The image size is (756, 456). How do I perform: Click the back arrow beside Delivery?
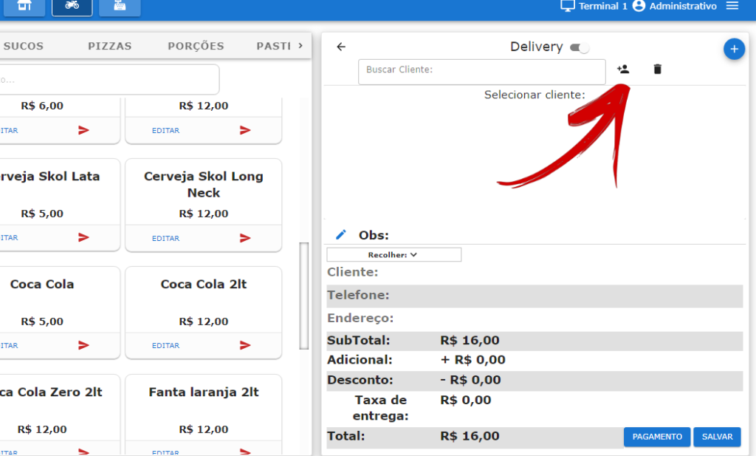coord(341,47)
